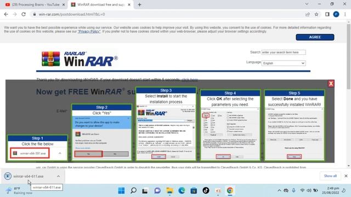Reload the WinRAR page
Viewport: 351px width, 197px height.
point(24,14)
